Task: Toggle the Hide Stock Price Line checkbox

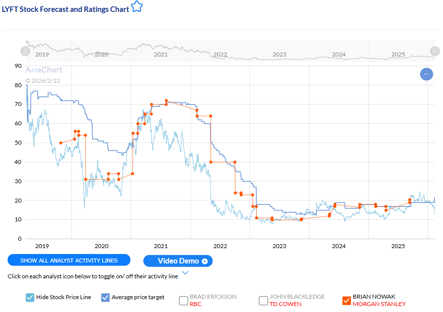Action: [x=30, y=297]
